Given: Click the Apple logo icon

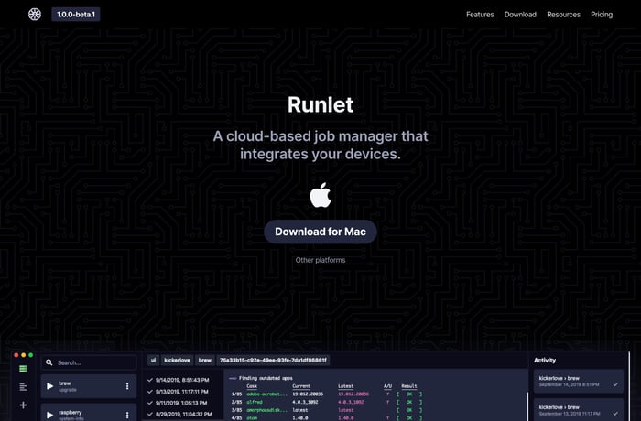Looking at the screenshot, I should [320, 195].
